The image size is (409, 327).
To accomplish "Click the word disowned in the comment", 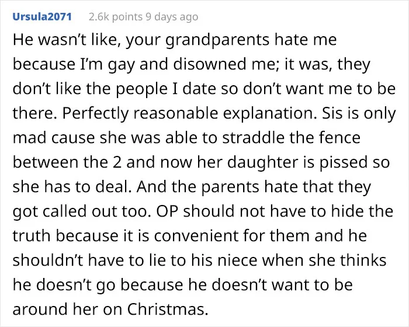I will 209,64.
